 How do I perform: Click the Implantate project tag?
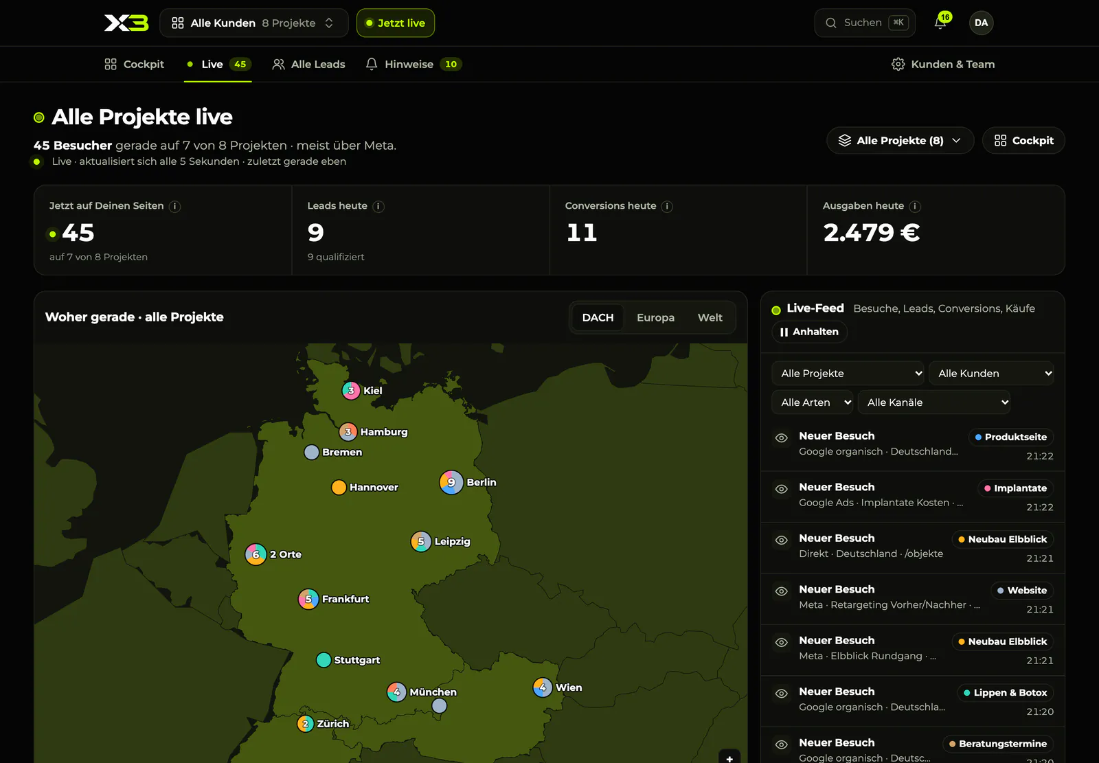[1015, 488]
